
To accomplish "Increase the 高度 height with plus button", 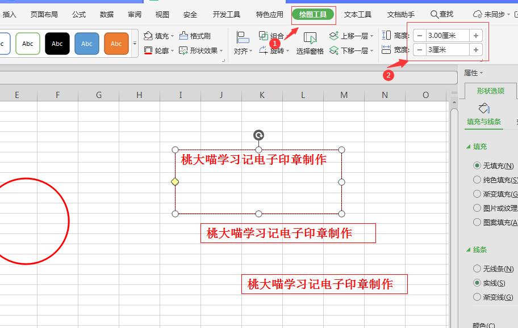I will tap(476, 36).
